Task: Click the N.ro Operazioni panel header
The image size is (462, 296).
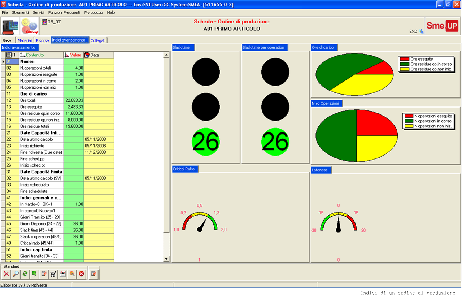Action: pos(327,103)
